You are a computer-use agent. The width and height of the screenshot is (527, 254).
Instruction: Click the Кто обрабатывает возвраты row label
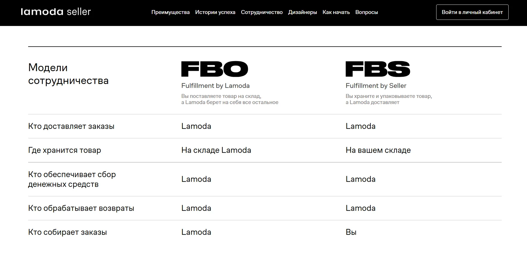point(81,208)
